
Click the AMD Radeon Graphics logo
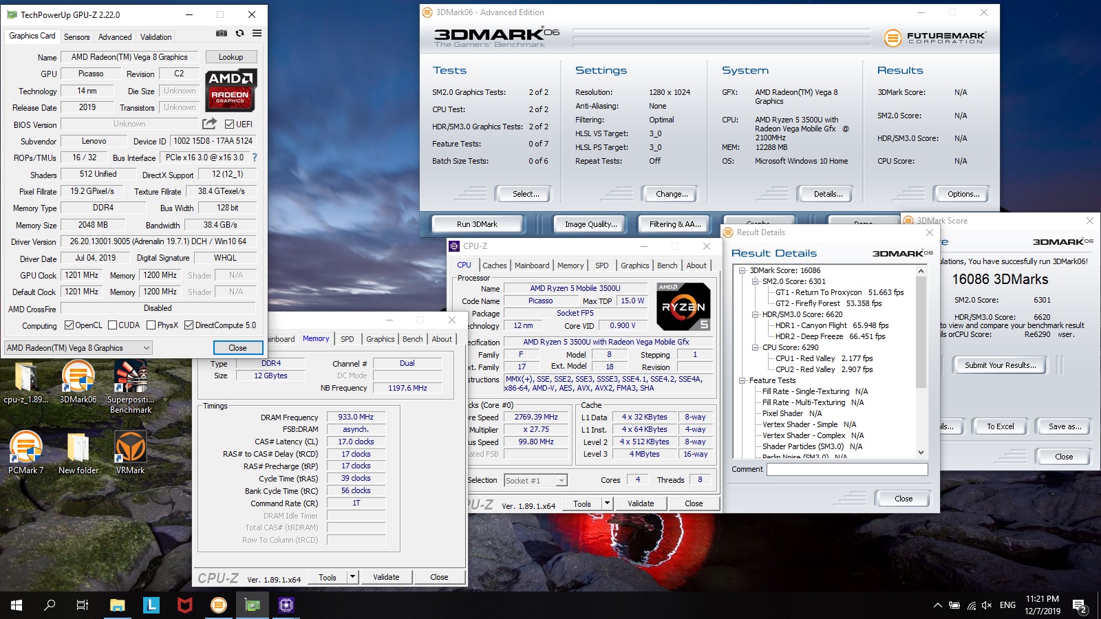pyautogui.click(x=231, y=90)
